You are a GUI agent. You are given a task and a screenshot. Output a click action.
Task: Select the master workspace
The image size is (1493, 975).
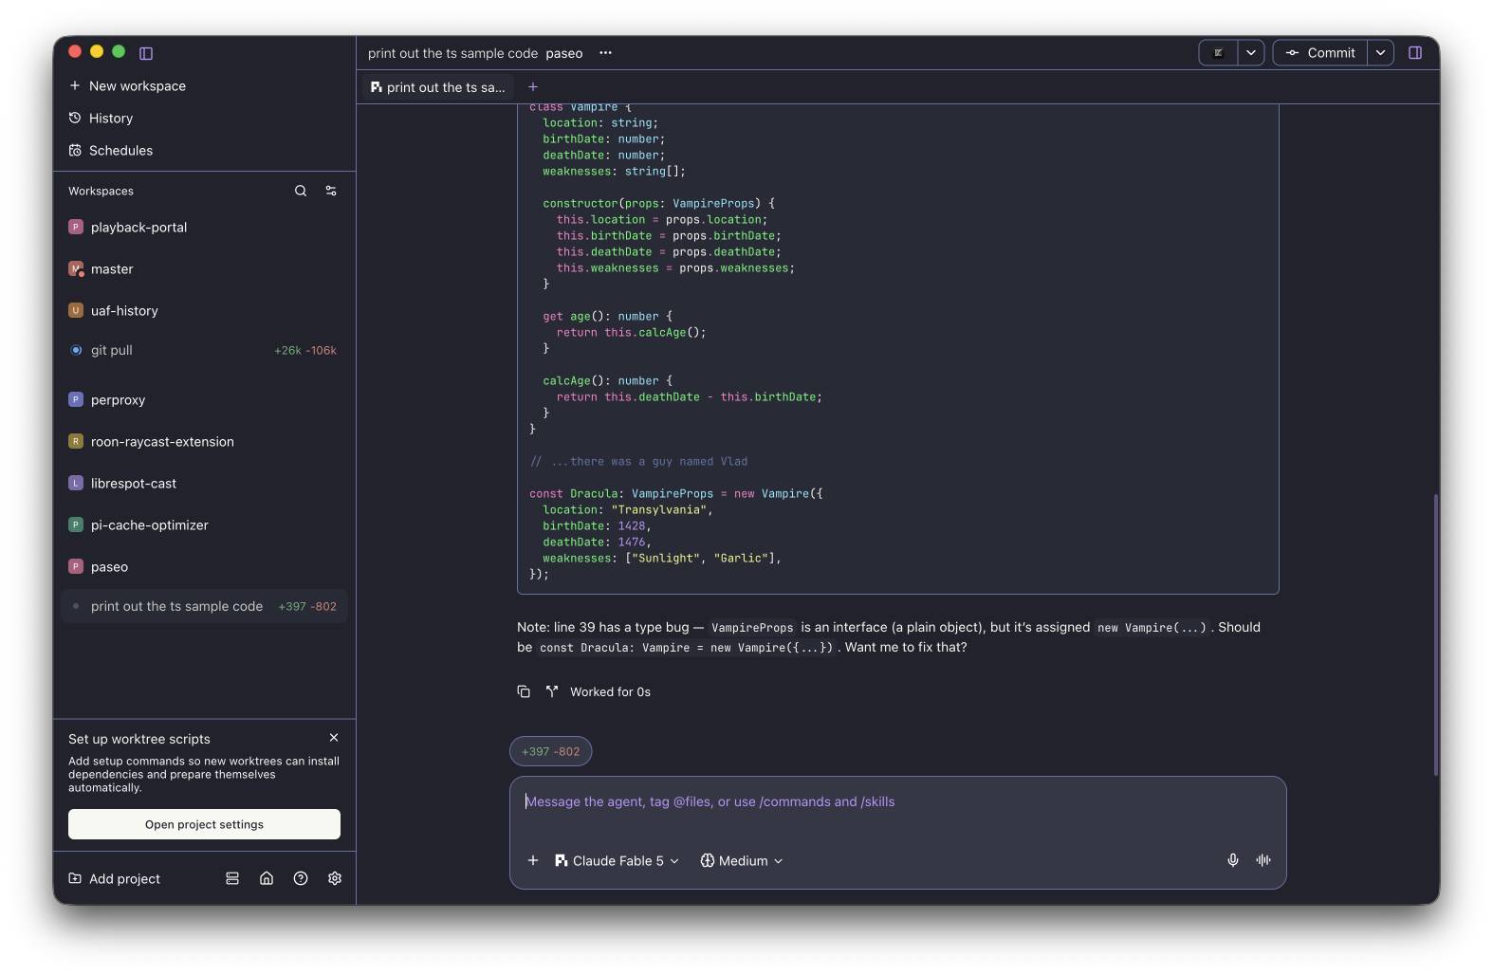point(204,269)
